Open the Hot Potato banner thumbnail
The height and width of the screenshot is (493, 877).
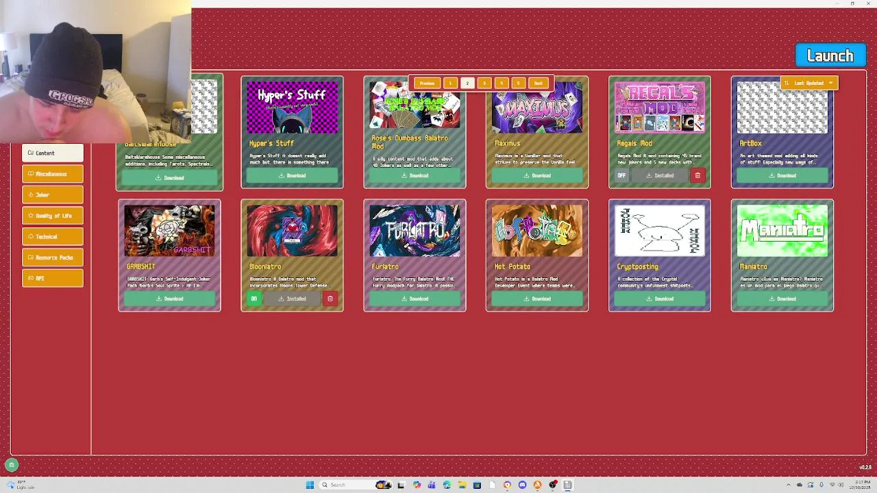[537, 231]
